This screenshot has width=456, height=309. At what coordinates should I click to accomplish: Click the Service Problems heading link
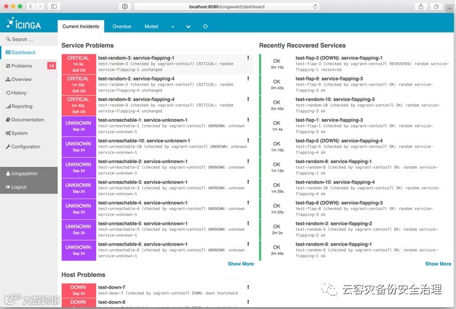point(88,46)
